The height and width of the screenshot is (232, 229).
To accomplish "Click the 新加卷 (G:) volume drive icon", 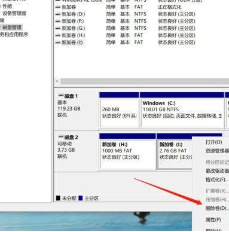I will click(x=58, y=28).
